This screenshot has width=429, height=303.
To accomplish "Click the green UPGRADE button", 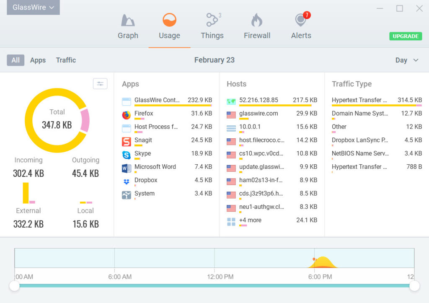I will point(406,36).
